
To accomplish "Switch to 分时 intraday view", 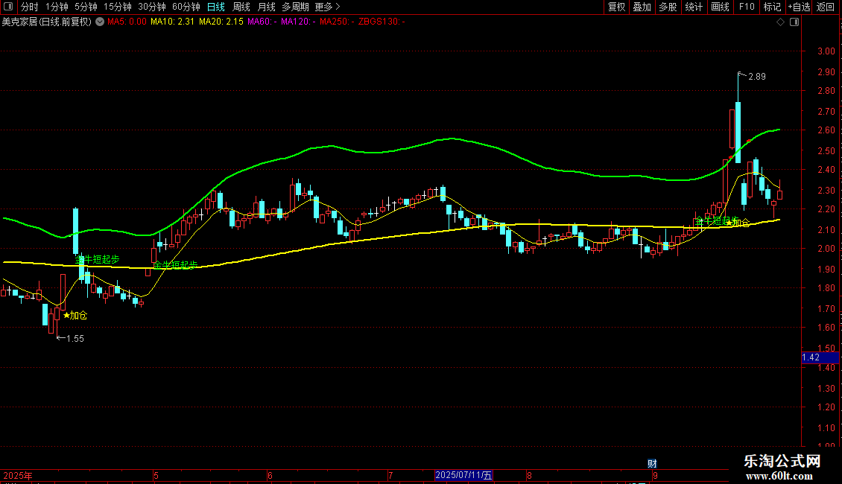I will 30,7.
